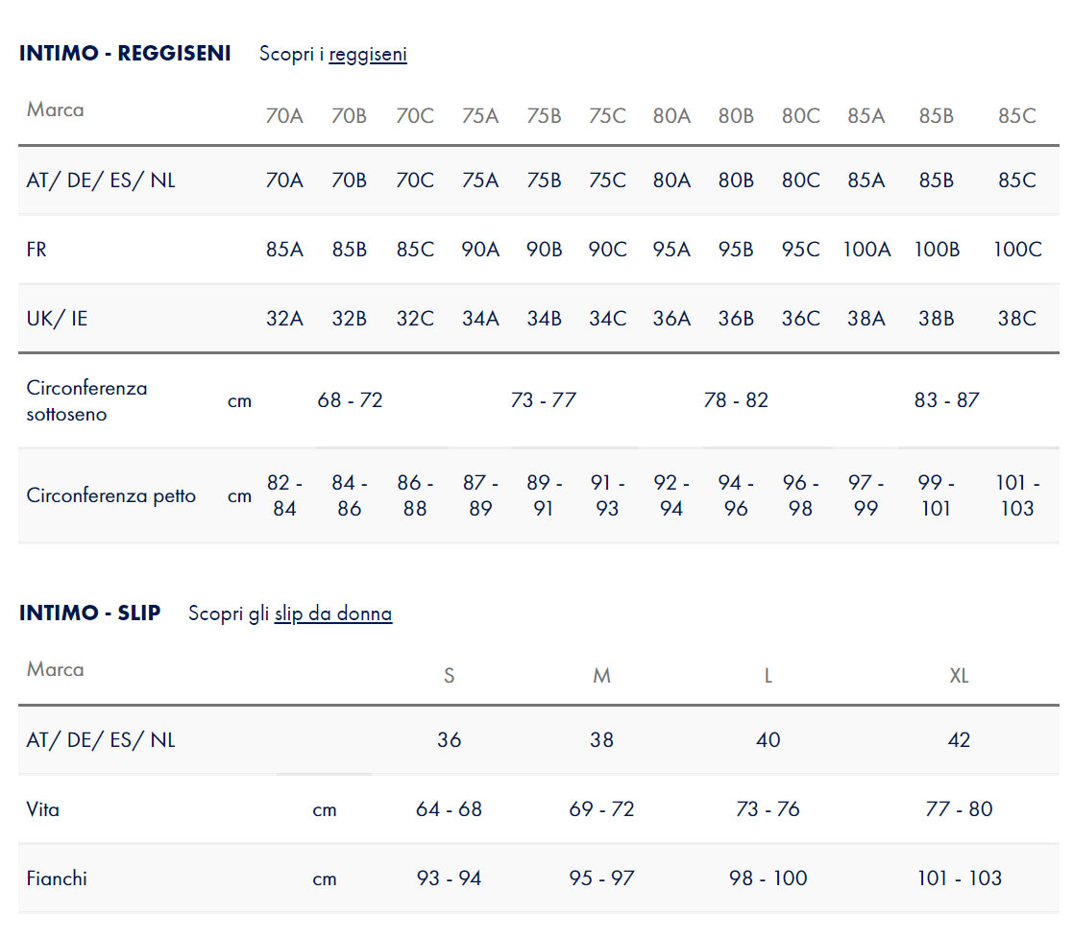This screenshot has height=938, width=1073.
Task: Click the FR row label
Action: tap(37, 249)
